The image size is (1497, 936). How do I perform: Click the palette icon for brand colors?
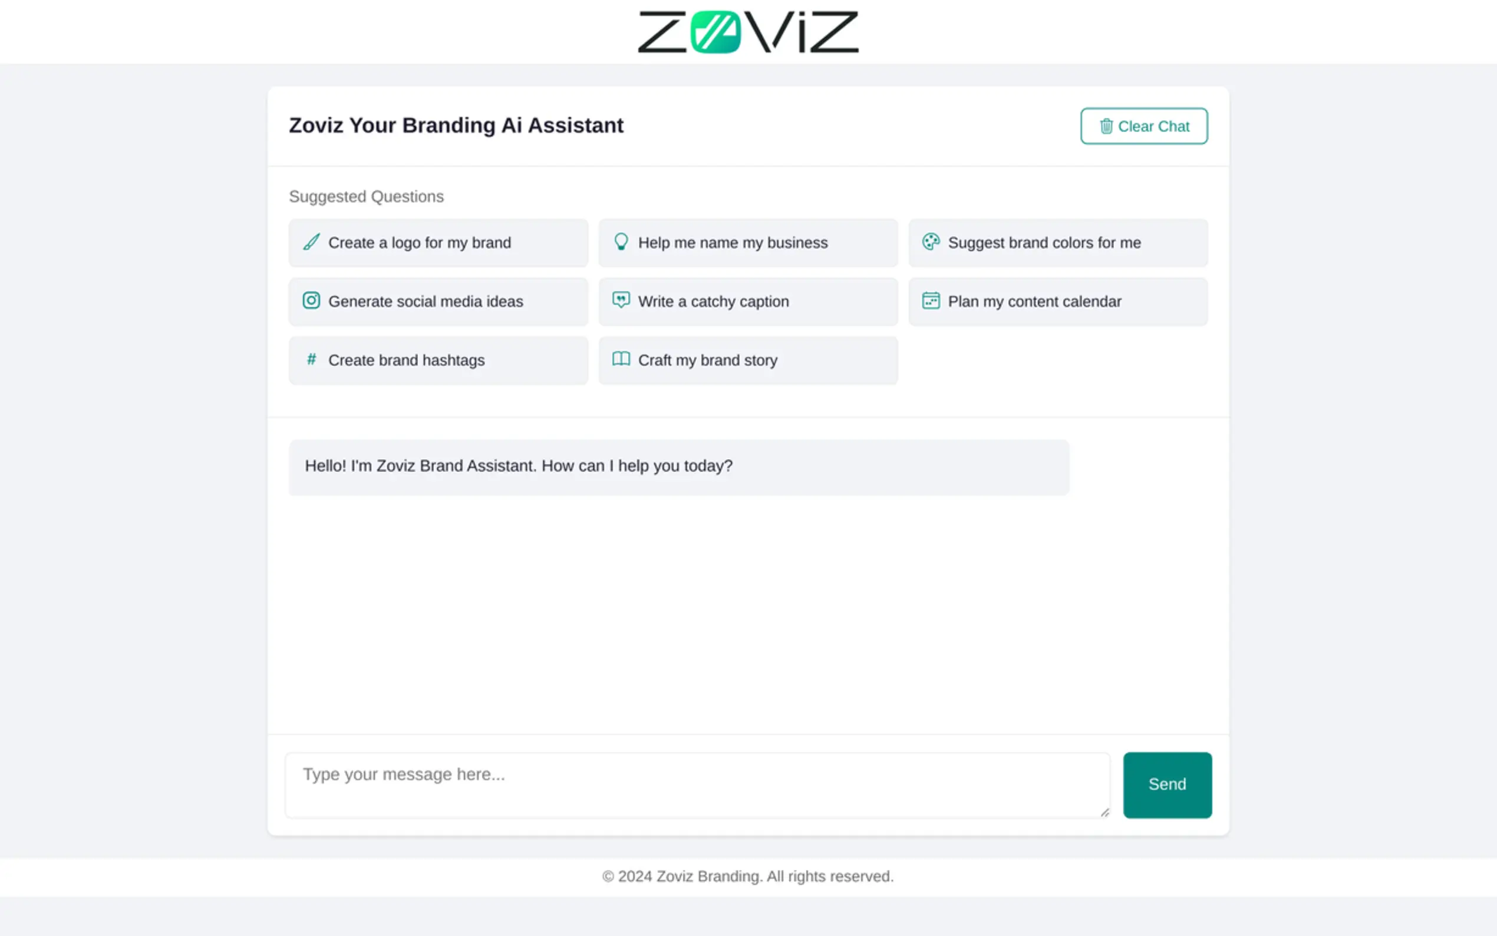tap(931, 242)
